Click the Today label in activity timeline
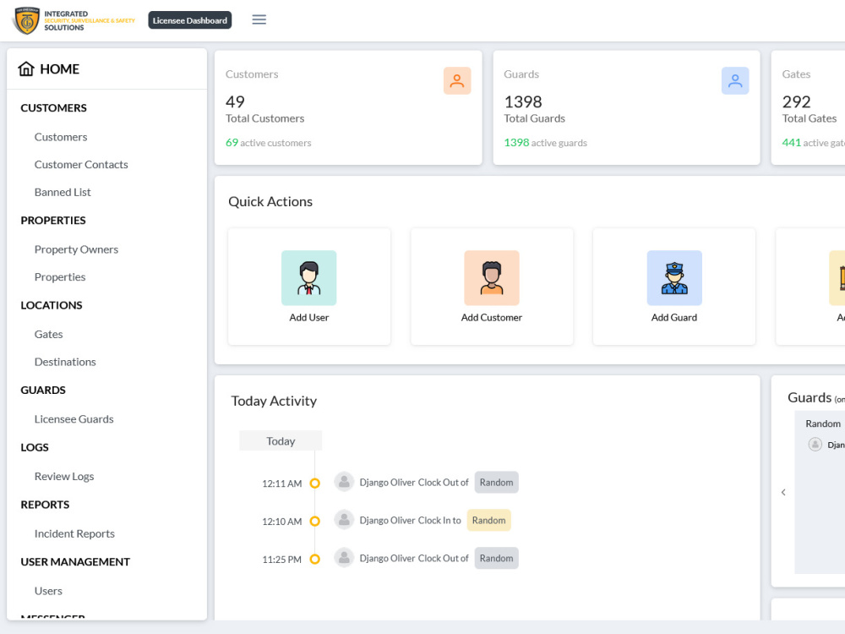The height and width of the screenshot is (634, 845). tap(281, 440)
